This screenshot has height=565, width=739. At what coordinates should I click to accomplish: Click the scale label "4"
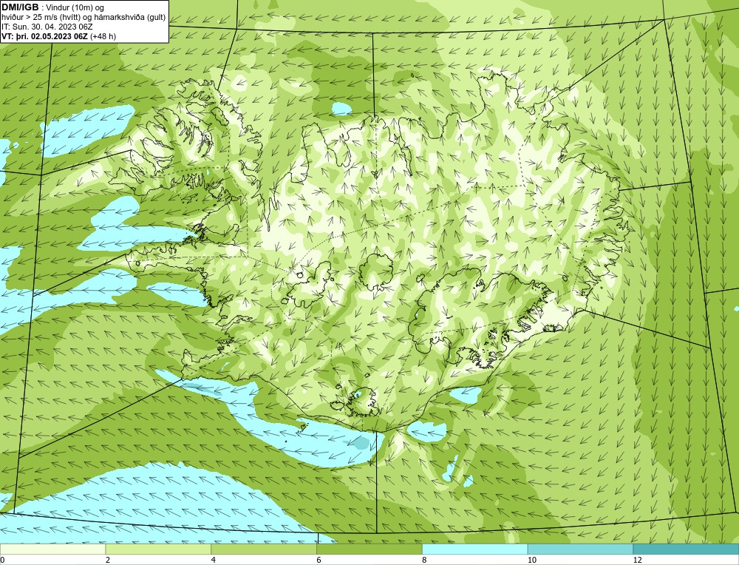pos(214,560)
